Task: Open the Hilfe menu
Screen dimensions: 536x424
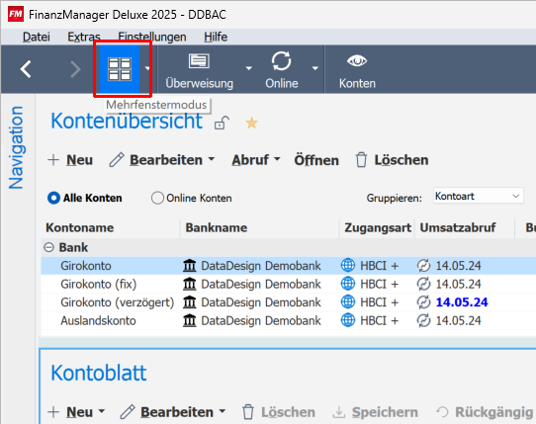Action: coord(216,37)
